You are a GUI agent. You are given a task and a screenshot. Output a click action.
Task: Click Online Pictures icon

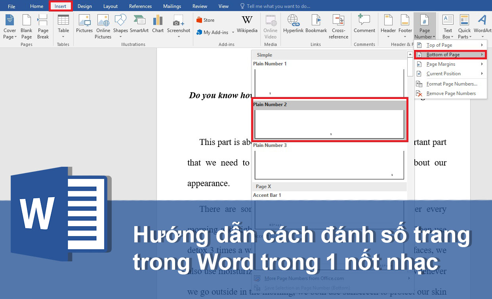(x=103, y=27)
